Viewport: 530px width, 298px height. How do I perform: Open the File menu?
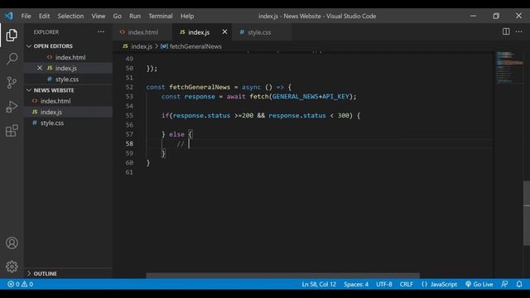(26, 16)
